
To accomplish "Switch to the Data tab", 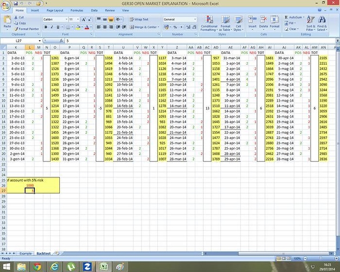I will tap(94, 10).
